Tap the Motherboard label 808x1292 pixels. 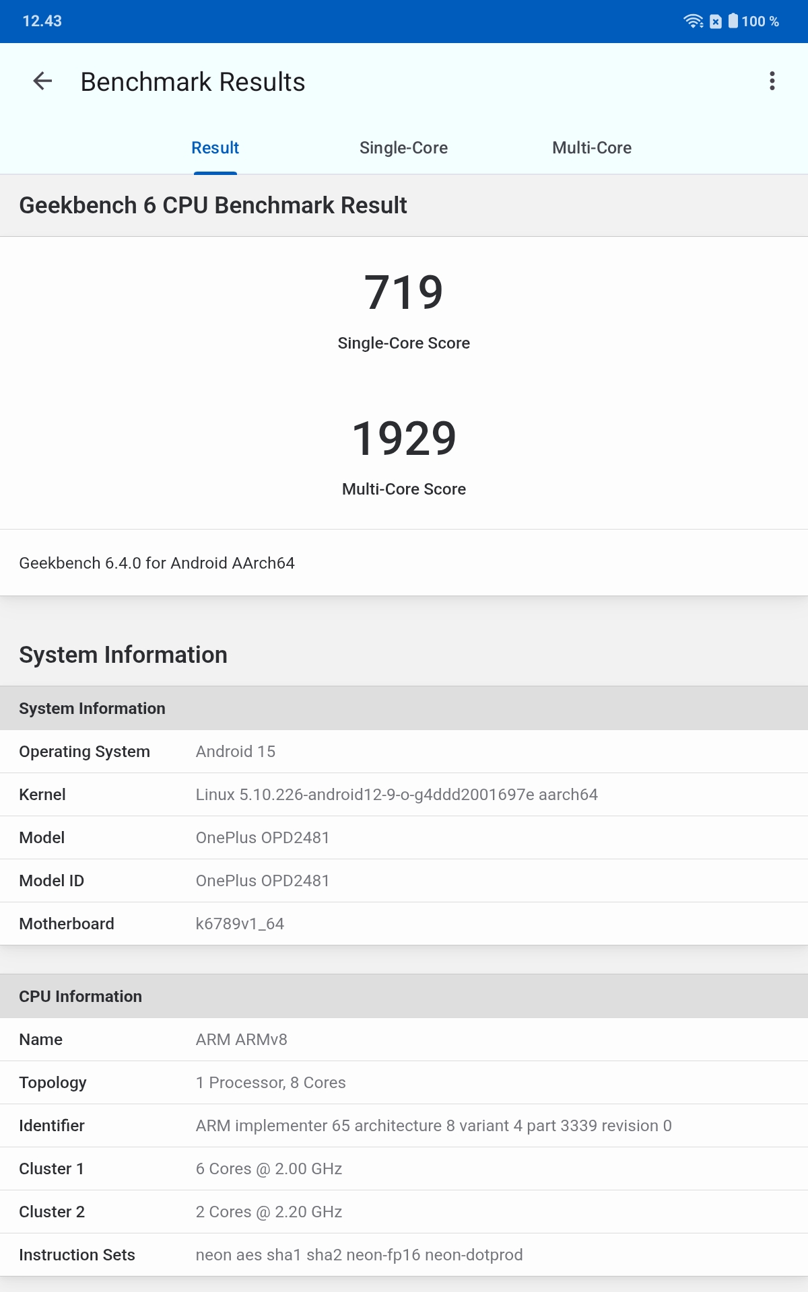pyautogui.click(x=67, y=924)
